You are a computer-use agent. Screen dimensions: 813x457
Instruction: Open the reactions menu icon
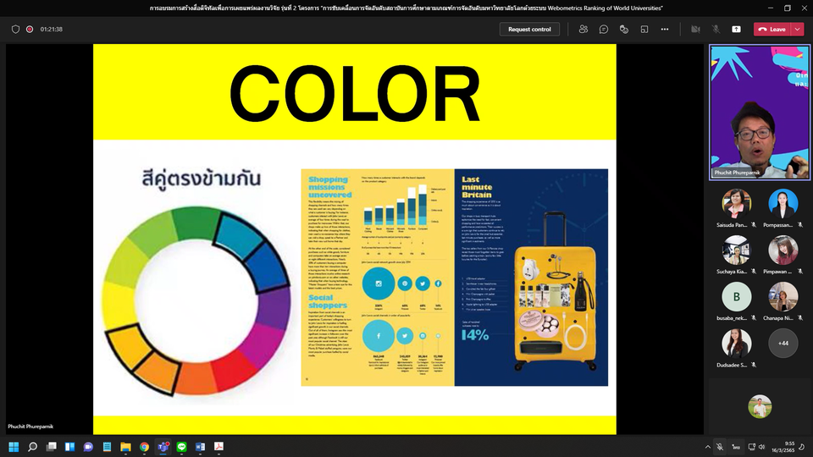coord(624,29)
